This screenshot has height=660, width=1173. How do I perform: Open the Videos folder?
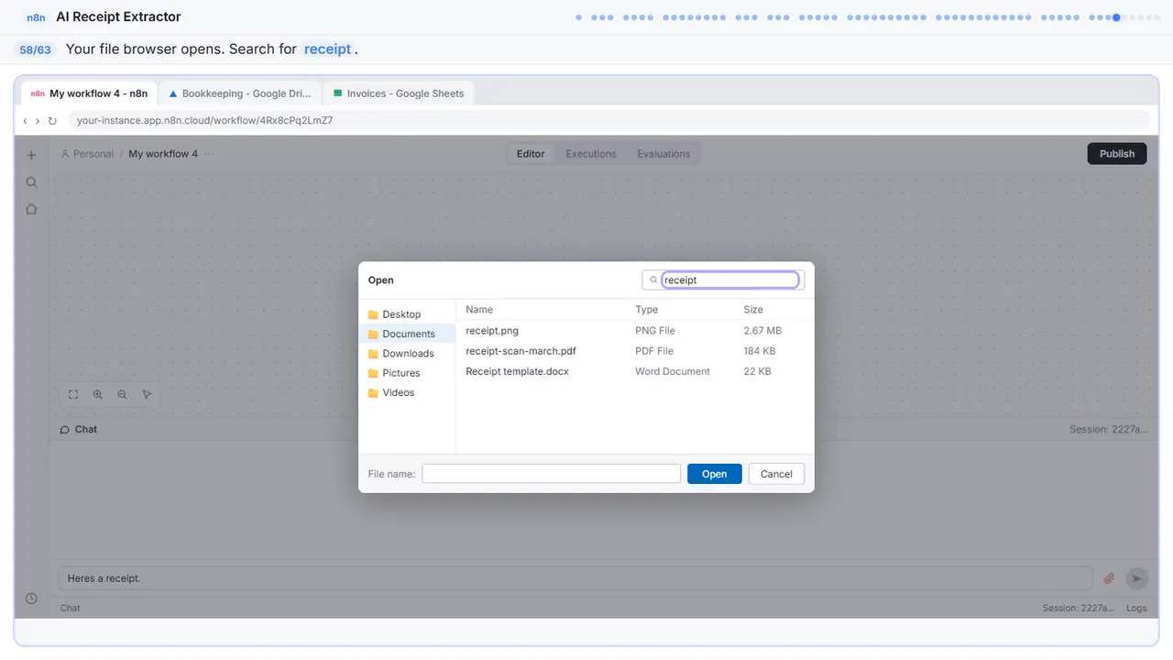[407, 392]
